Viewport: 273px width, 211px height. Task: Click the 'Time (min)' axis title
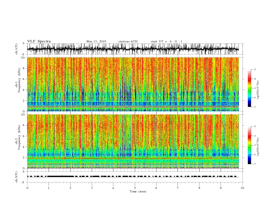click(x=138, y=191)
